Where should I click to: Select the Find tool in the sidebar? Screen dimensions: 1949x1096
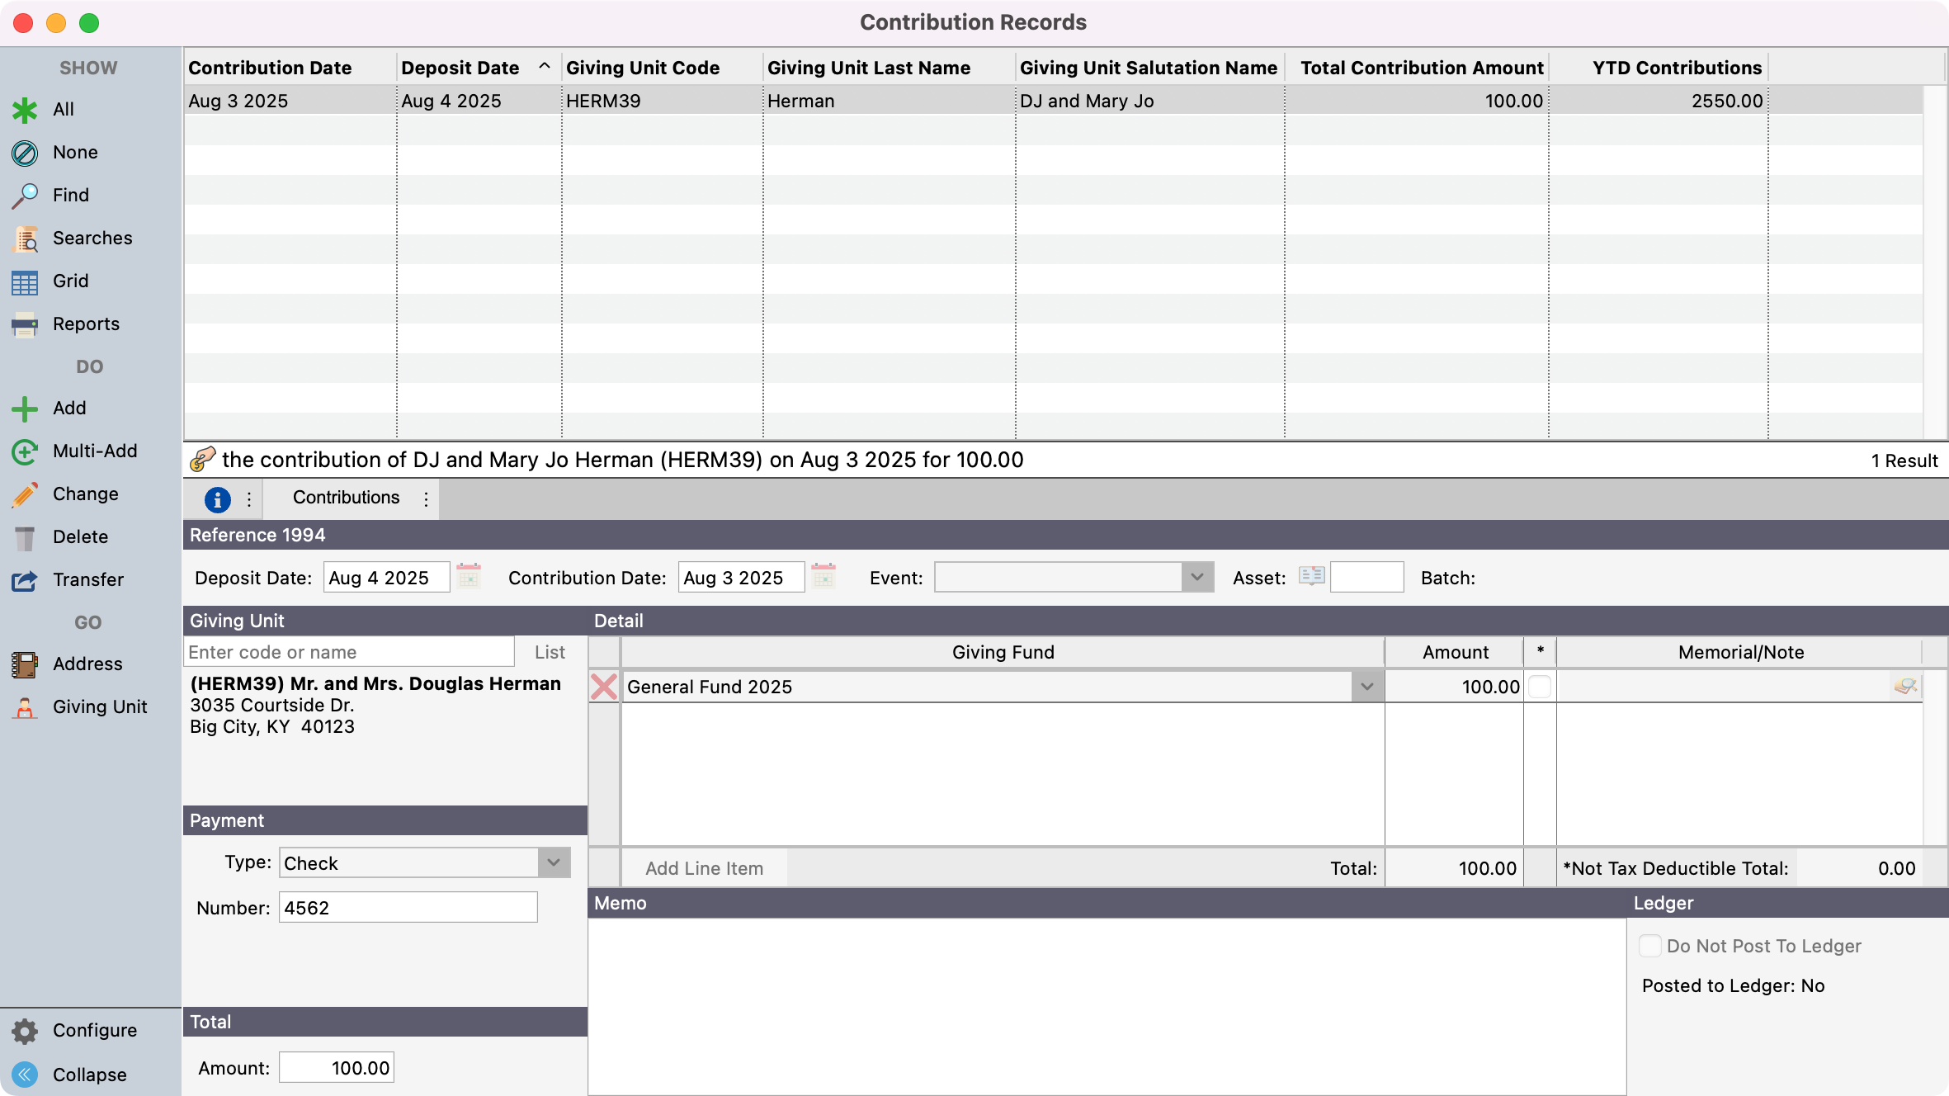tap(69, 195)
